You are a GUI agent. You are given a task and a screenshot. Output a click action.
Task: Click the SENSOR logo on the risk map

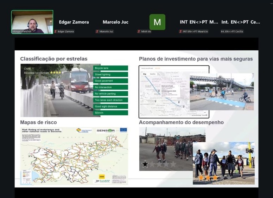pyautogui.click(x=106, y=130)
